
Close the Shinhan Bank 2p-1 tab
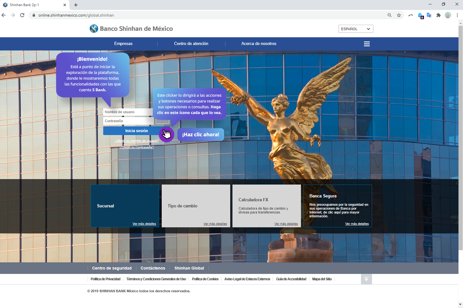click(x=65, y=5)
